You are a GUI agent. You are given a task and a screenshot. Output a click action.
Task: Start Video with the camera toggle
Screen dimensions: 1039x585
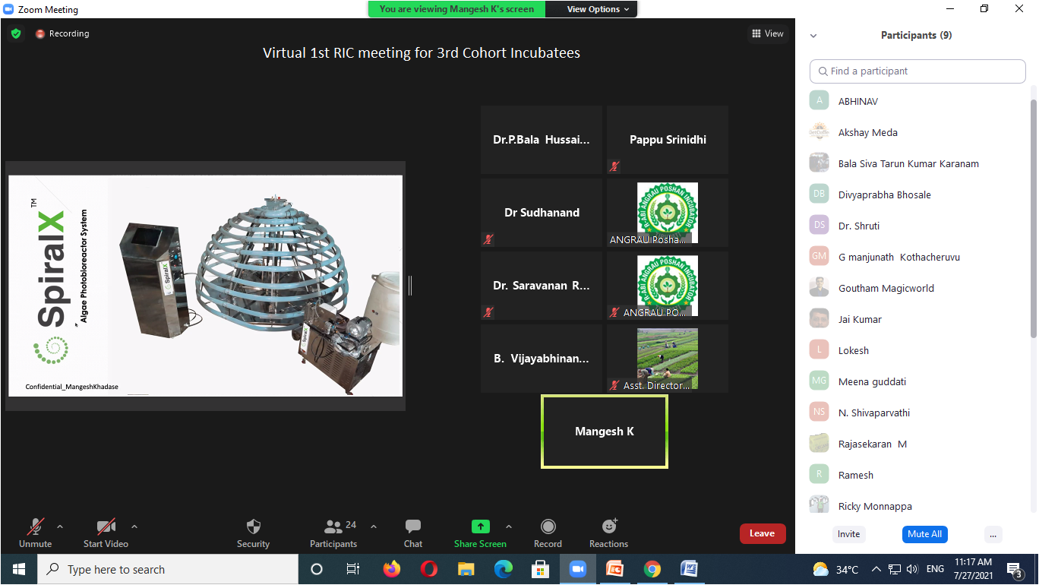106,527
